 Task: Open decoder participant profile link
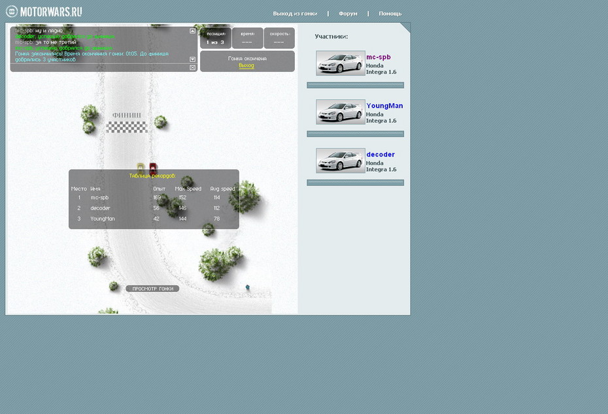(x=380, y=155)
